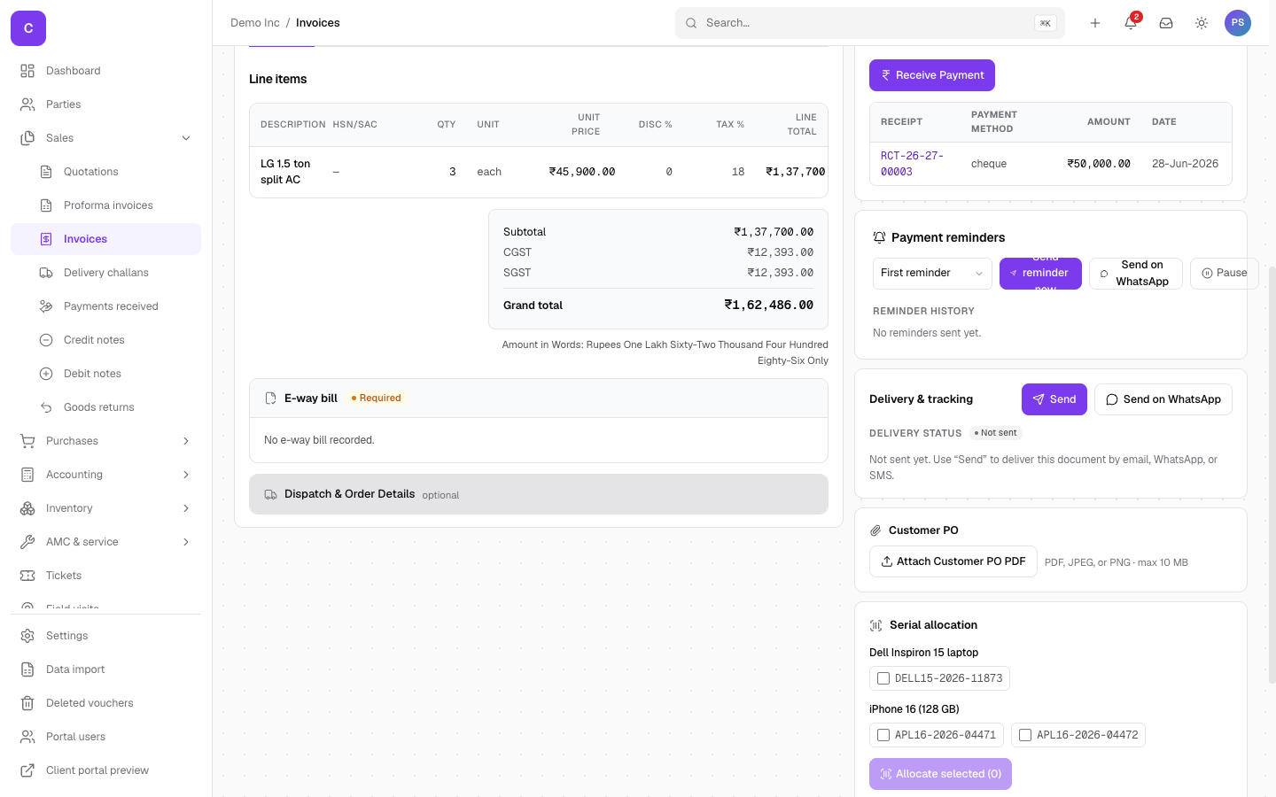This screenshot has height=797, width=1276.
Task: Check serial APL16-2026-04472 checkbox
Action: pos(1025,735)
